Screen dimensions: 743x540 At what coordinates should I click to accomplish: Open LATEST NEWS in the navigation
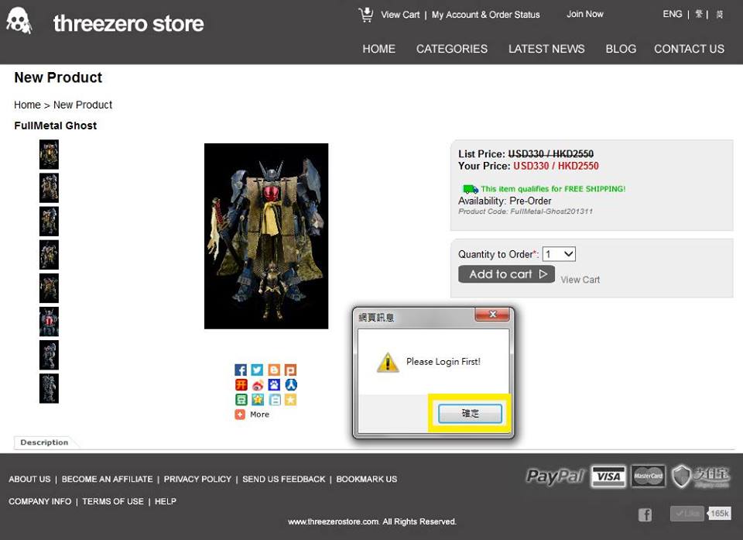click(x=546, y=49)
